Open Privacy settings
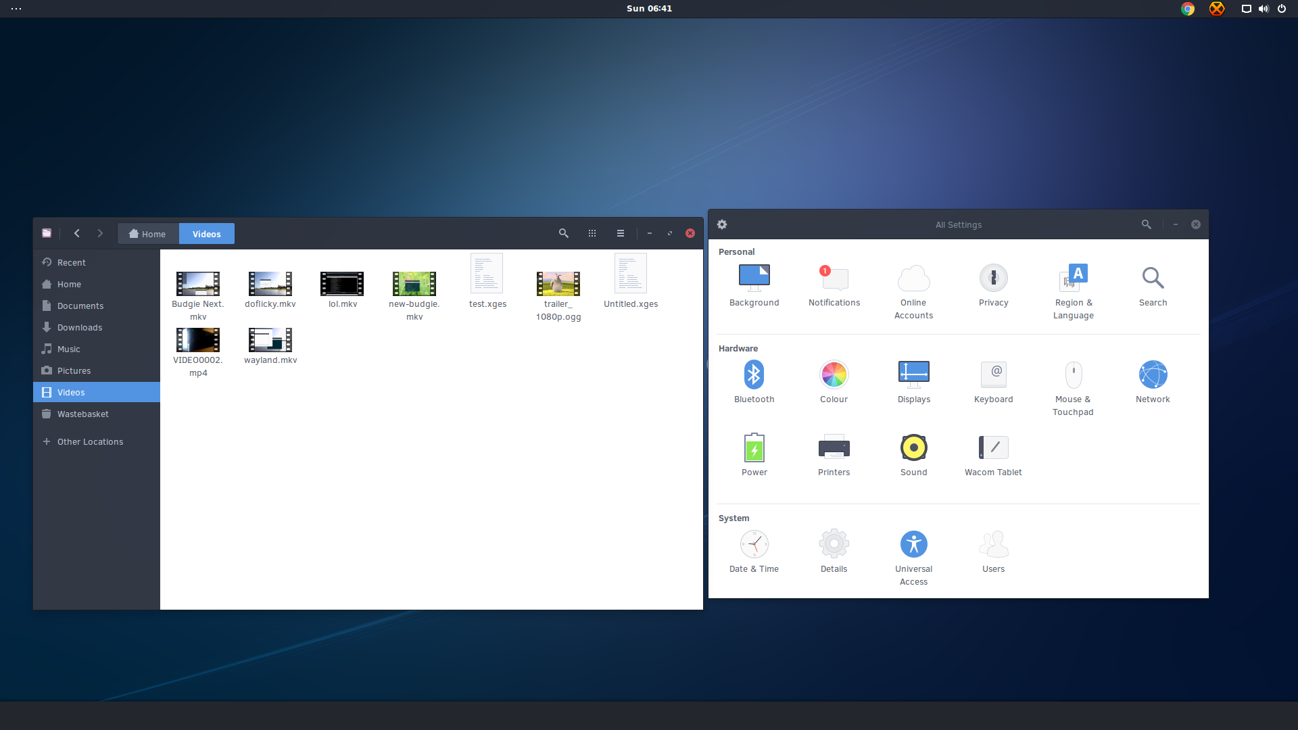1298x730 pixels. (993, 286)
